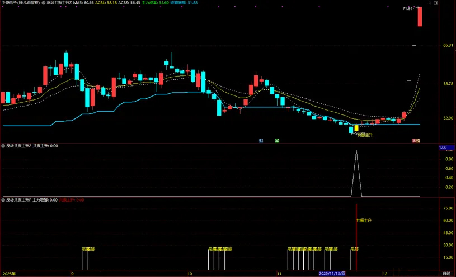Click the 50.28 low price label

360,133
